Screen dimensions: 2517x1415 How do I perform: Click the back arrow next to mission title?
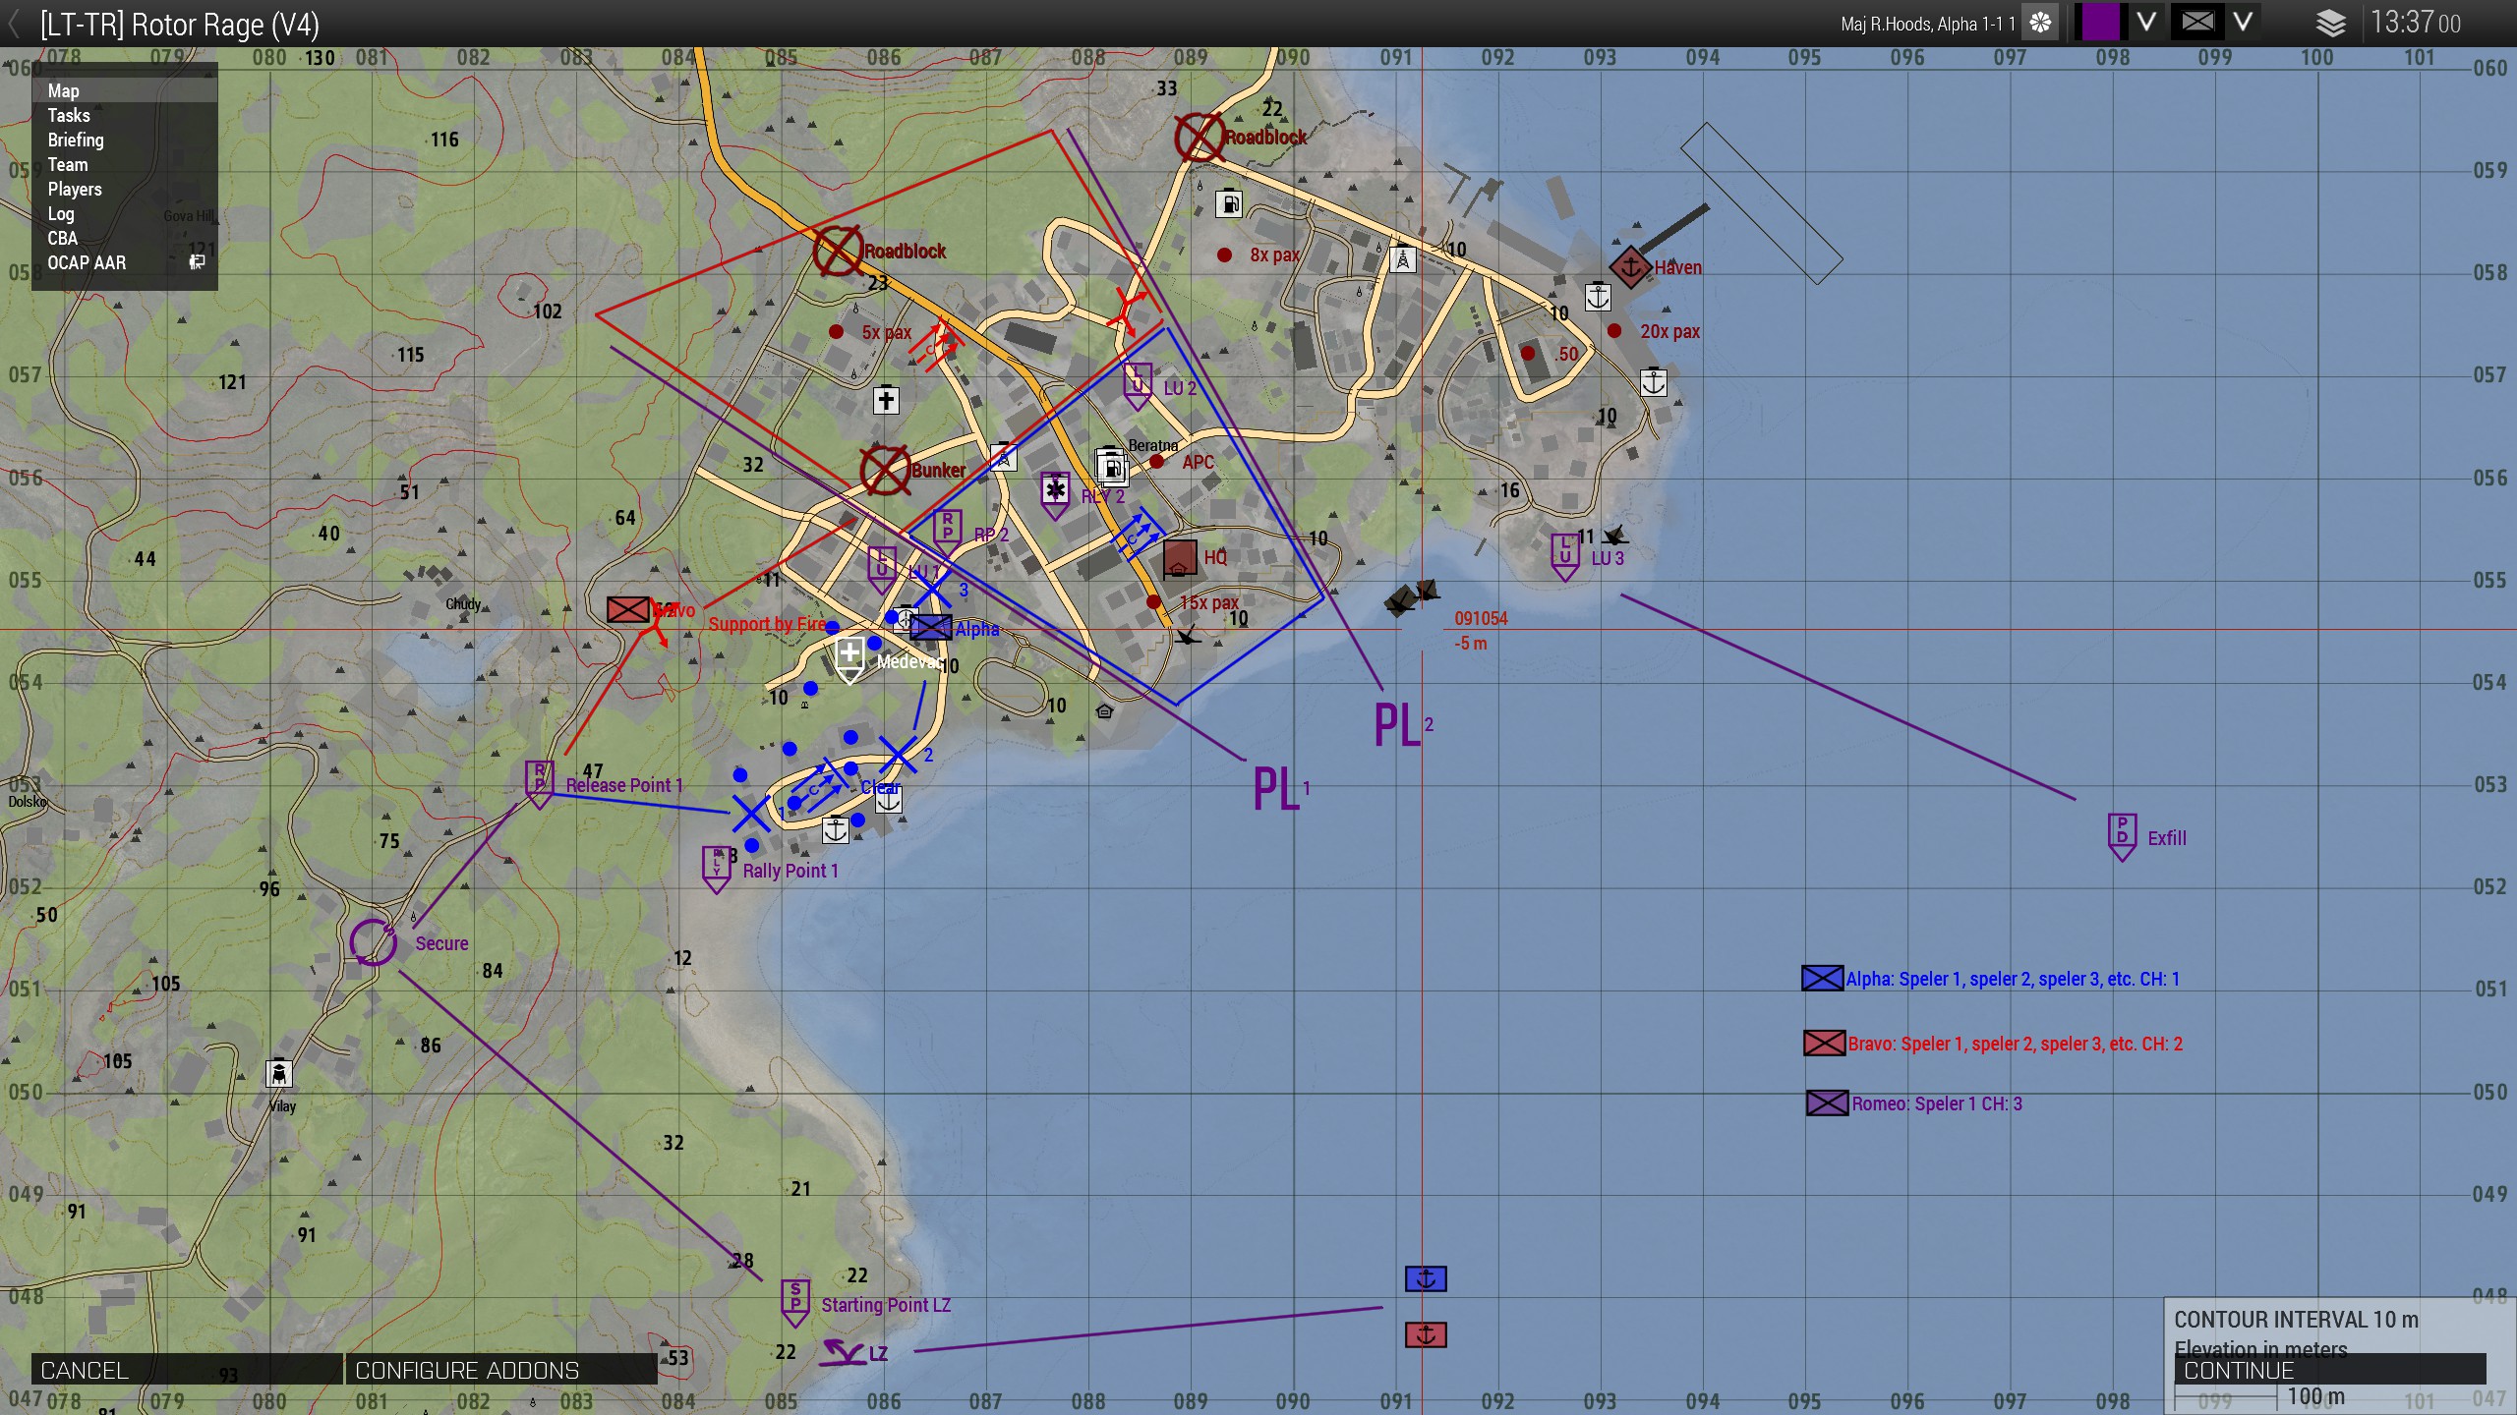14,24
